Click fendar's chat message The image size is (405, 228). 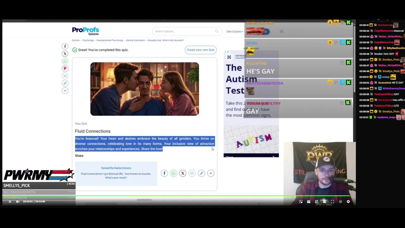(379, 54)
